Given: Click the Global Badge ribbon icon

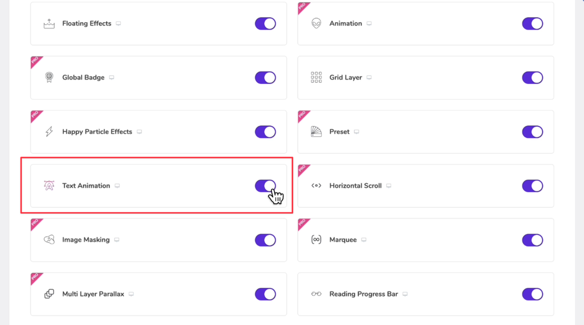Looking at the screenshot, I should pos(49,77).
